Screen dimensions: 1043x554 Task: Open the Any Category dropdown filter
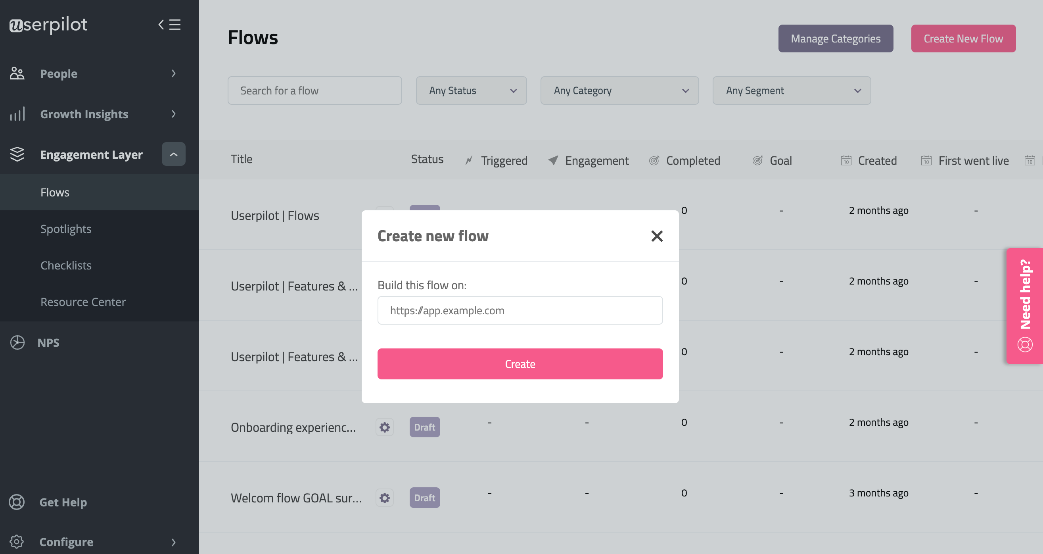[x=618, y=90]
